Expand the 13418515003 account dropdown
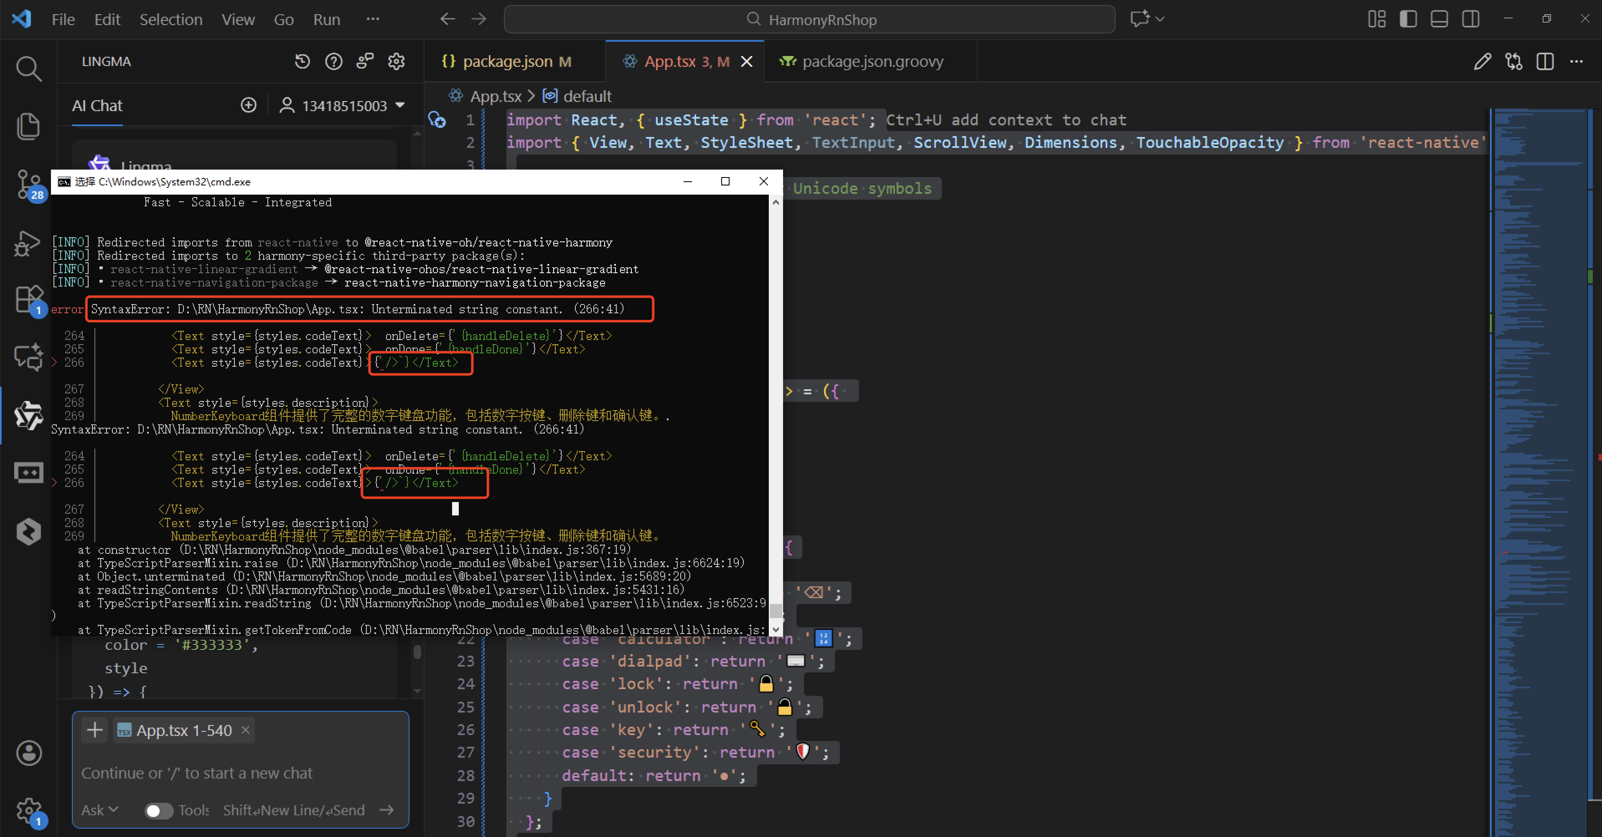1602x837 pixels. click(400, 105)
